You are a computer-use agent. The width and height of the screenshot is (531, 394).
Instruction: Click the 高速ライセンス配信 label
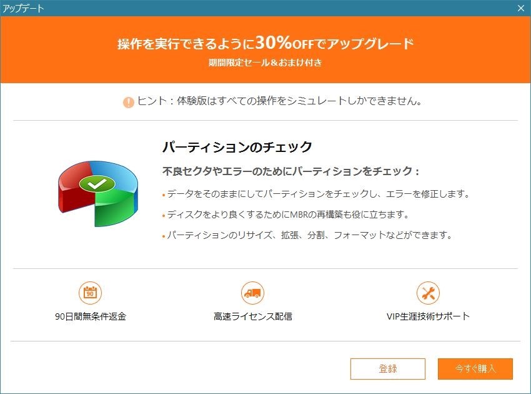(x=252, y=316)
